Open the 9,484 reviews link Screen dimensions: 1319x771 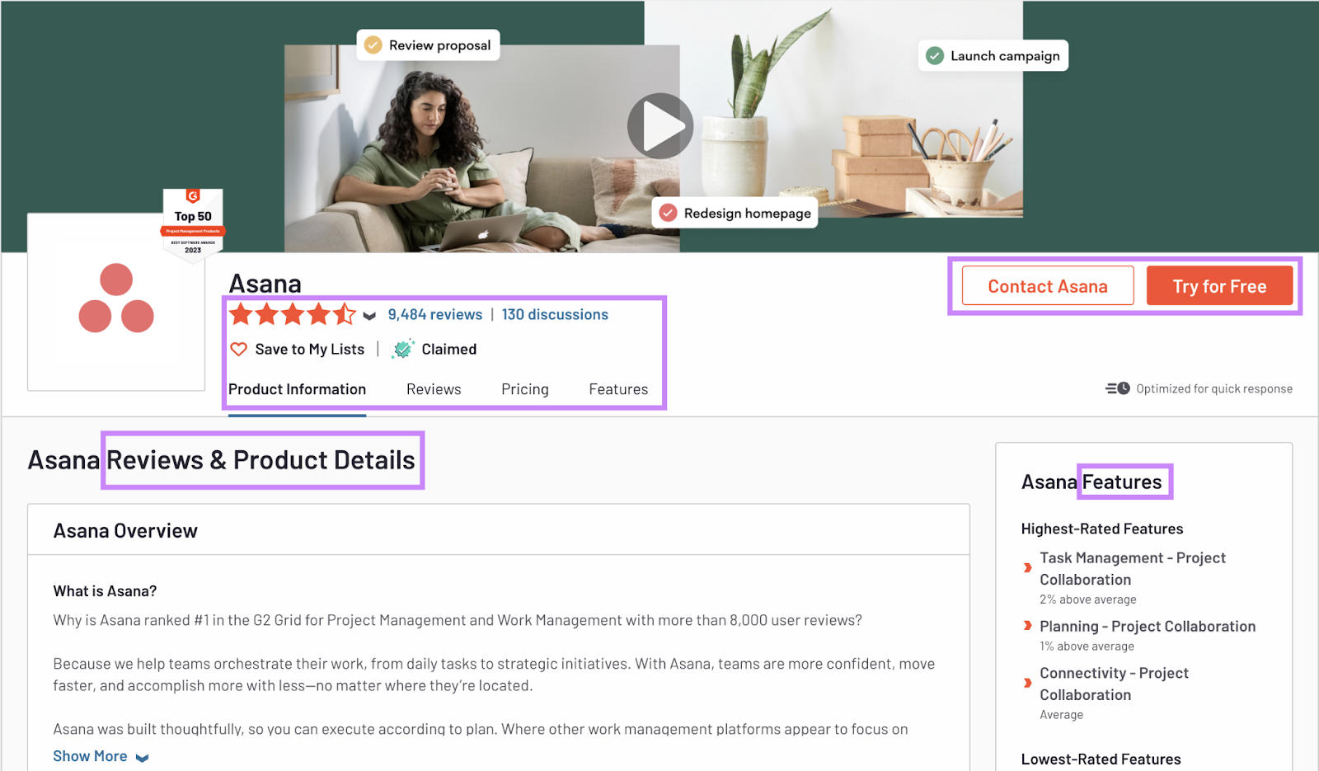[435, 314]
